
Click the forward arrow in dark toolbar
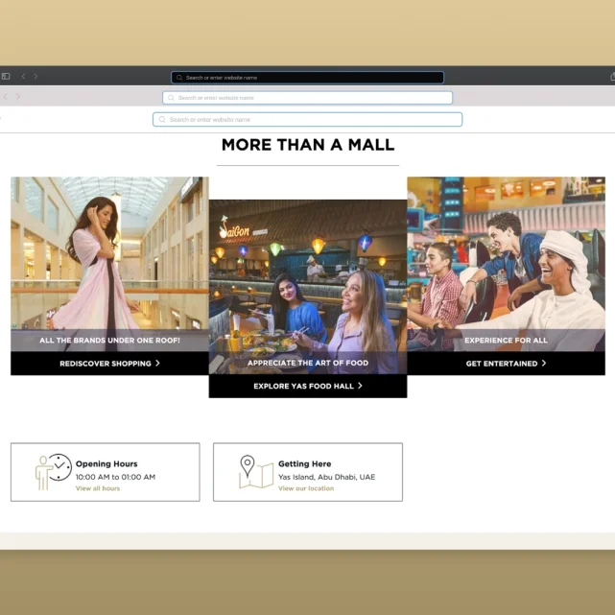point(35,77)
